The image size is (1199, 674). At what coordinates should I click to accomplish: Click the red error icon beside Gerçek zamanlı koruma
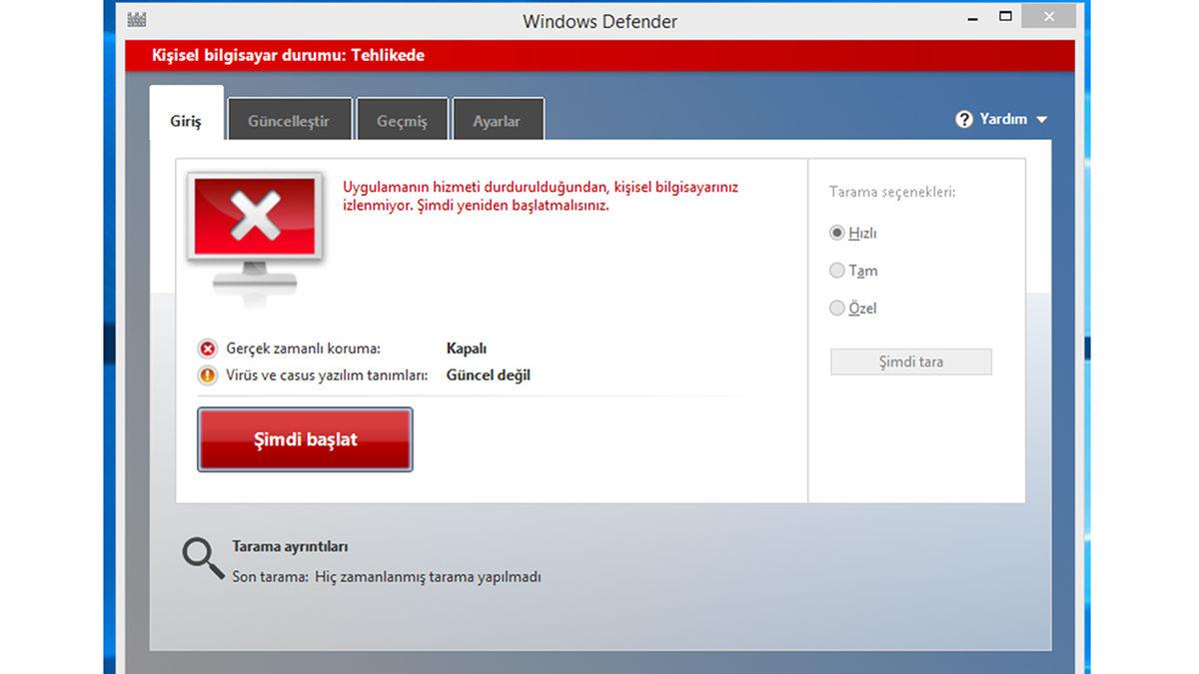coord(207,347)
